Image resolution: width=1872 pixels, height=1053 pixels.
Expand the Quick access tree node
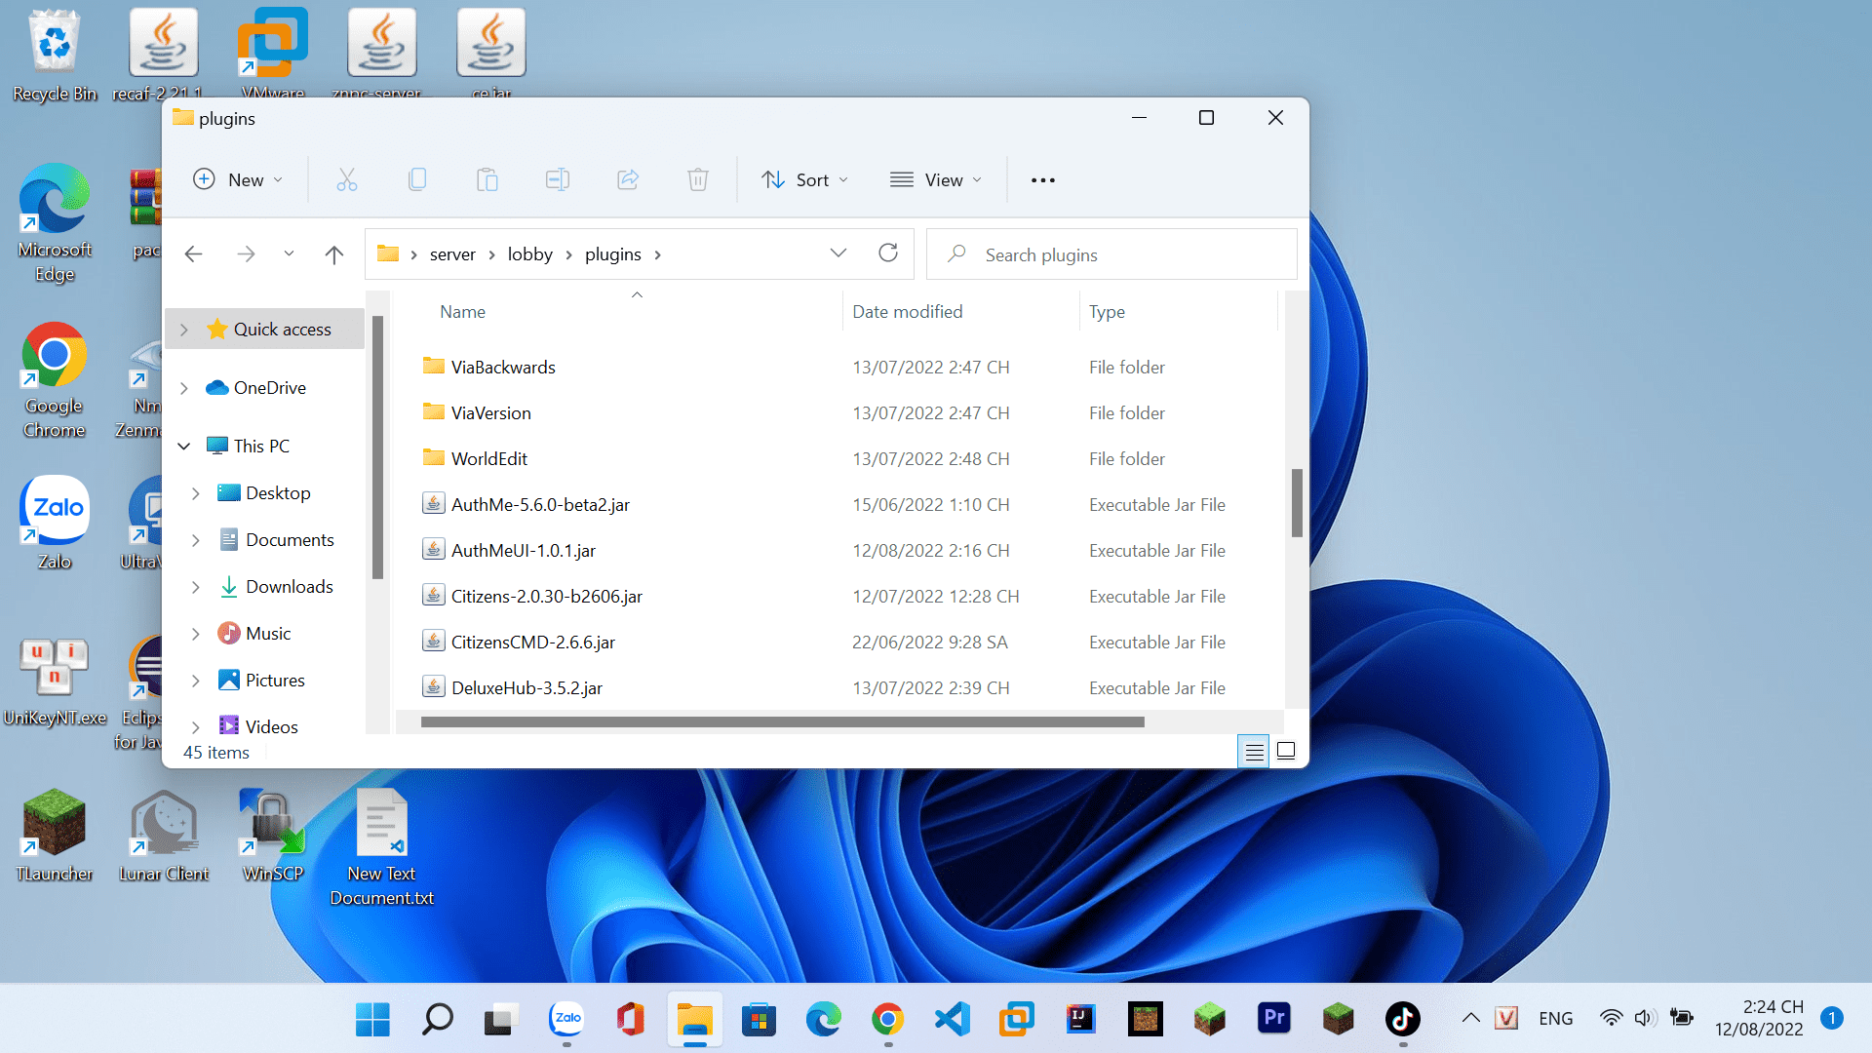pos(184,330)
